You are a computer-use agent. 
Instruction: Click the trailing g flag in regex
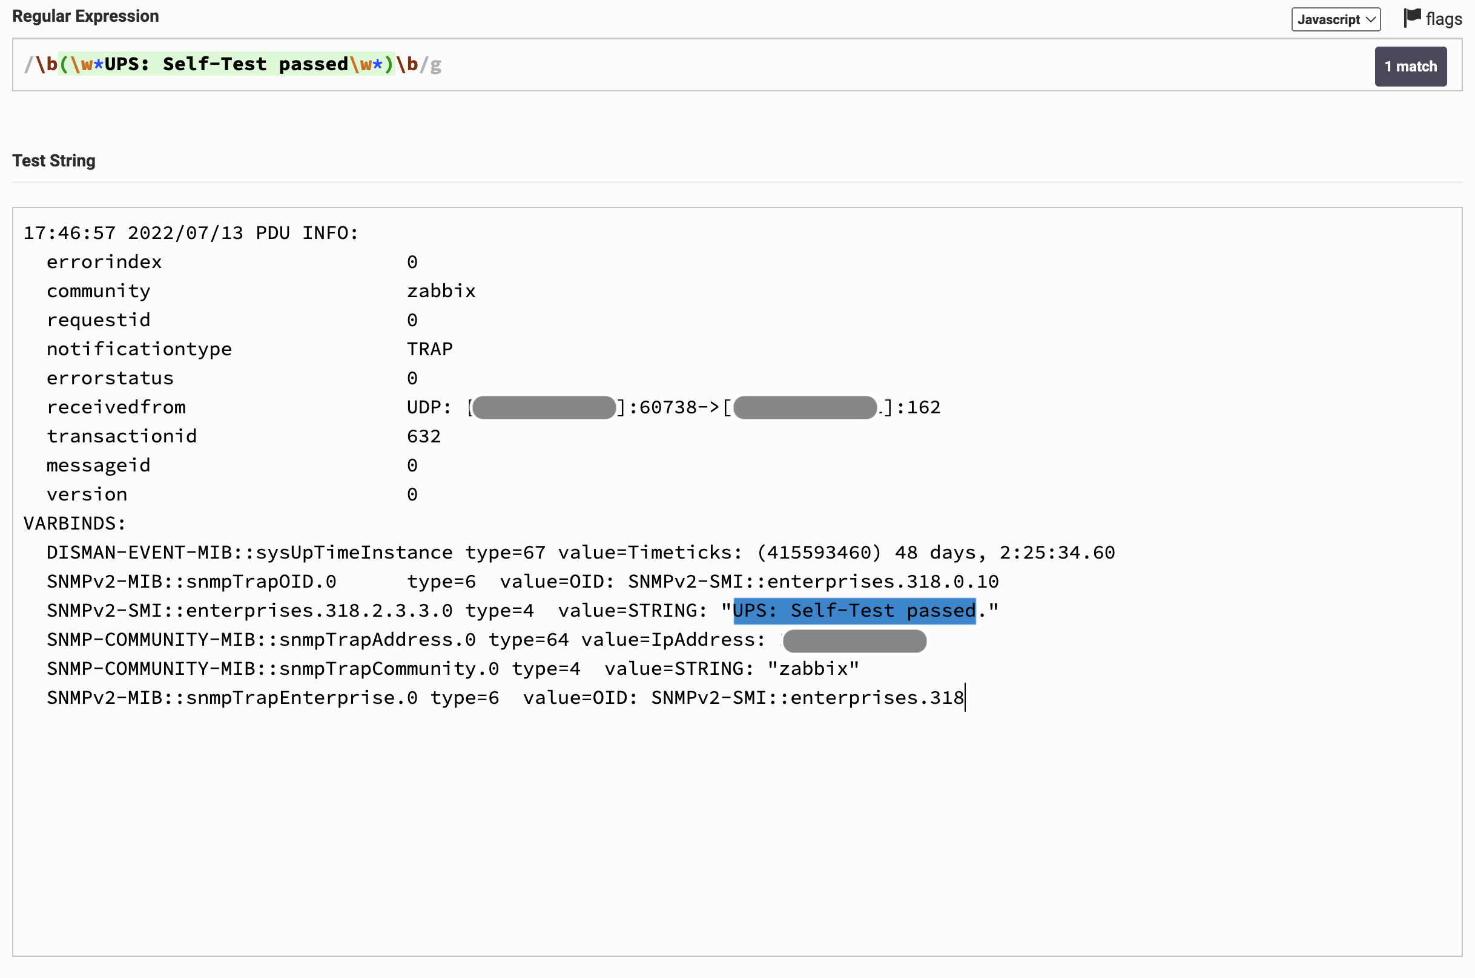coord(436,64)
